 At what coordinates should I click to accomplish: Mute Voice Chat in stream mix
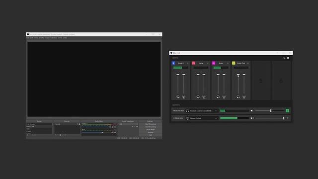(244, 97)
